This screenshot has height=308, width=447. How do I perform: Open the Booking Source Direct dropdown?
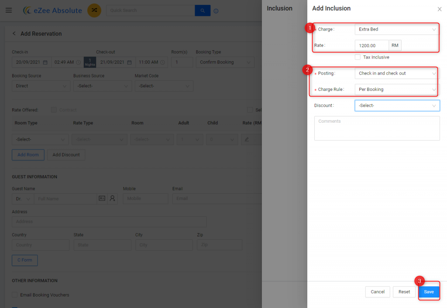[41, 86]
